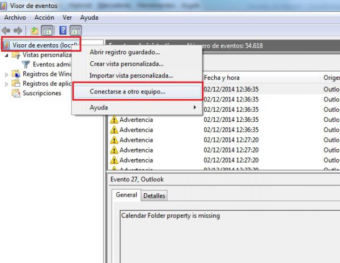The image size is (340, 263).
Task: Select Eventos admi tree item text
Action: pos(52,65)
